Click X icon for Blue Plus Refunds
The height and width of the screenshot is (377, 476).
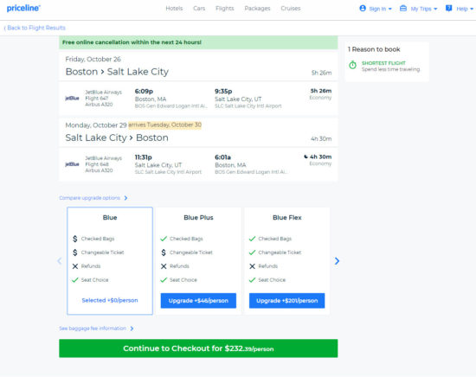[164, 266]
